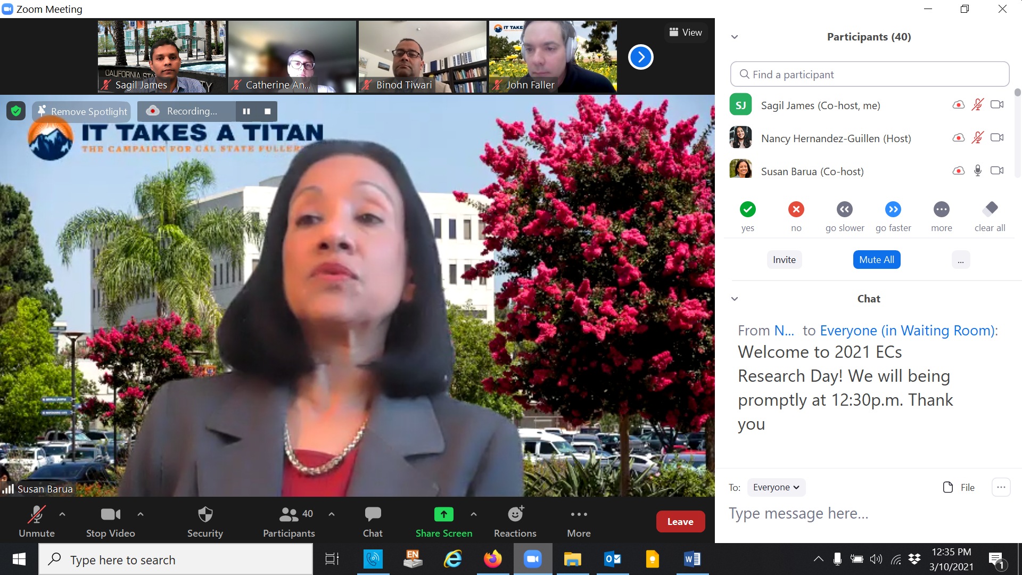
Task: Show hidden system tray icons
Action: coord(818,559)
